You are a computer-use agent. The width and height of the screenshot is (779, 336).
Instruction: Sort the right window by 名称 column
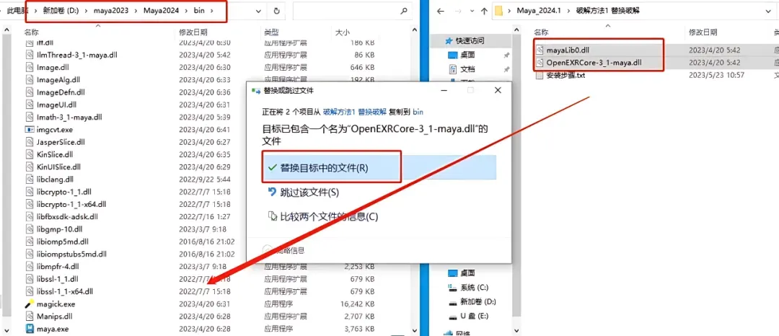(x=540, y=32)
